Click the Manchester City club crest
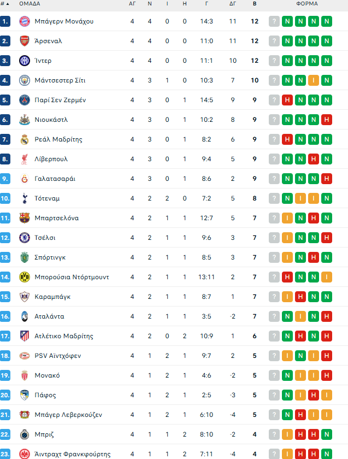The width and height of the screenshot is (348, 459). (24, 80)
